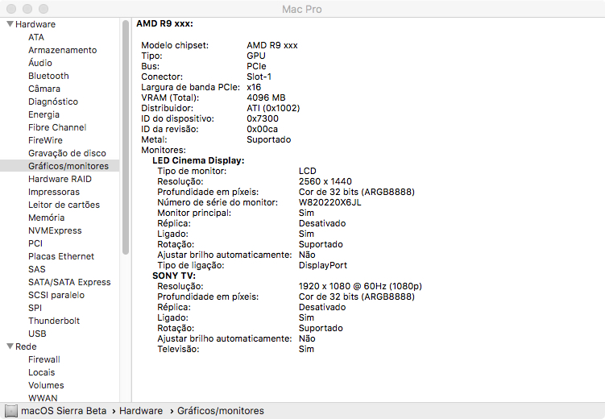Click the DisplayPort connection value

point(323,265)
